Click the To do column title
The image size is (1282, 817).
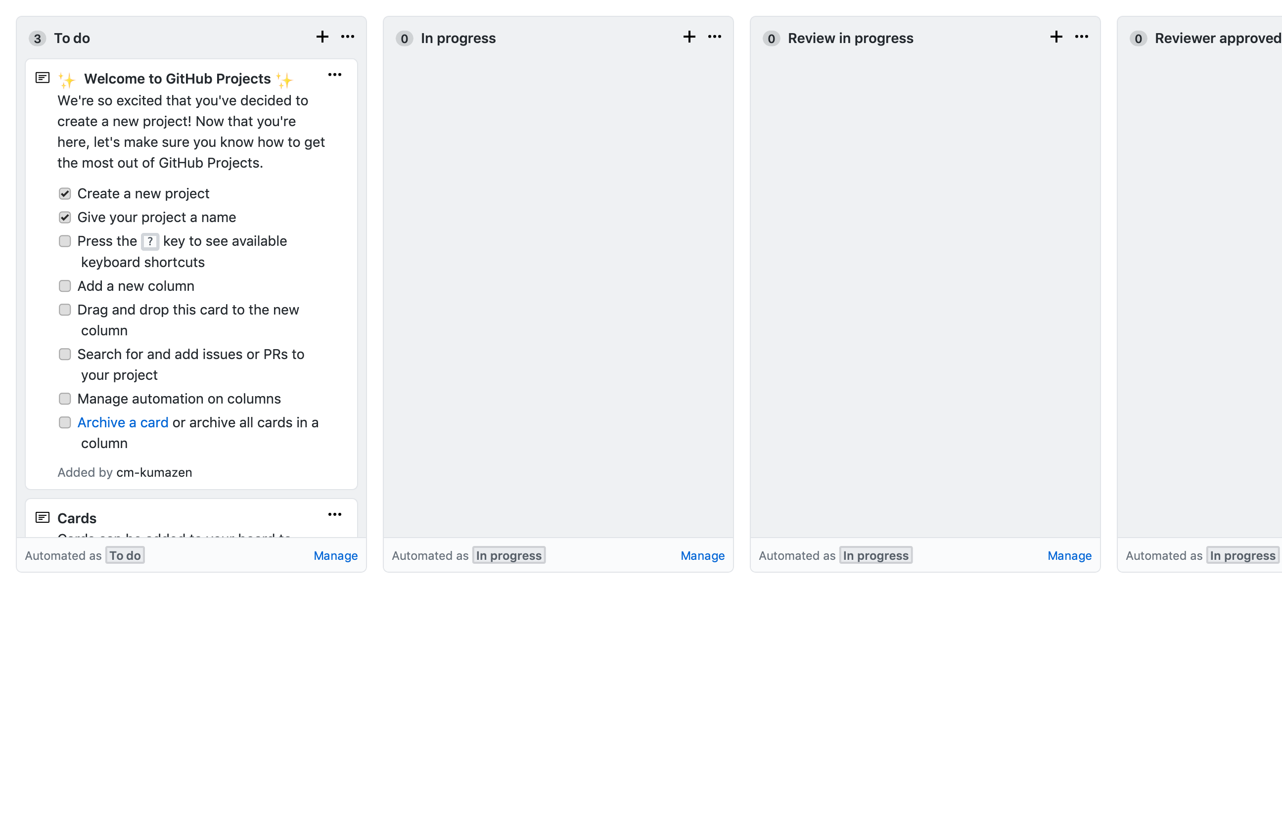(72, 38)
